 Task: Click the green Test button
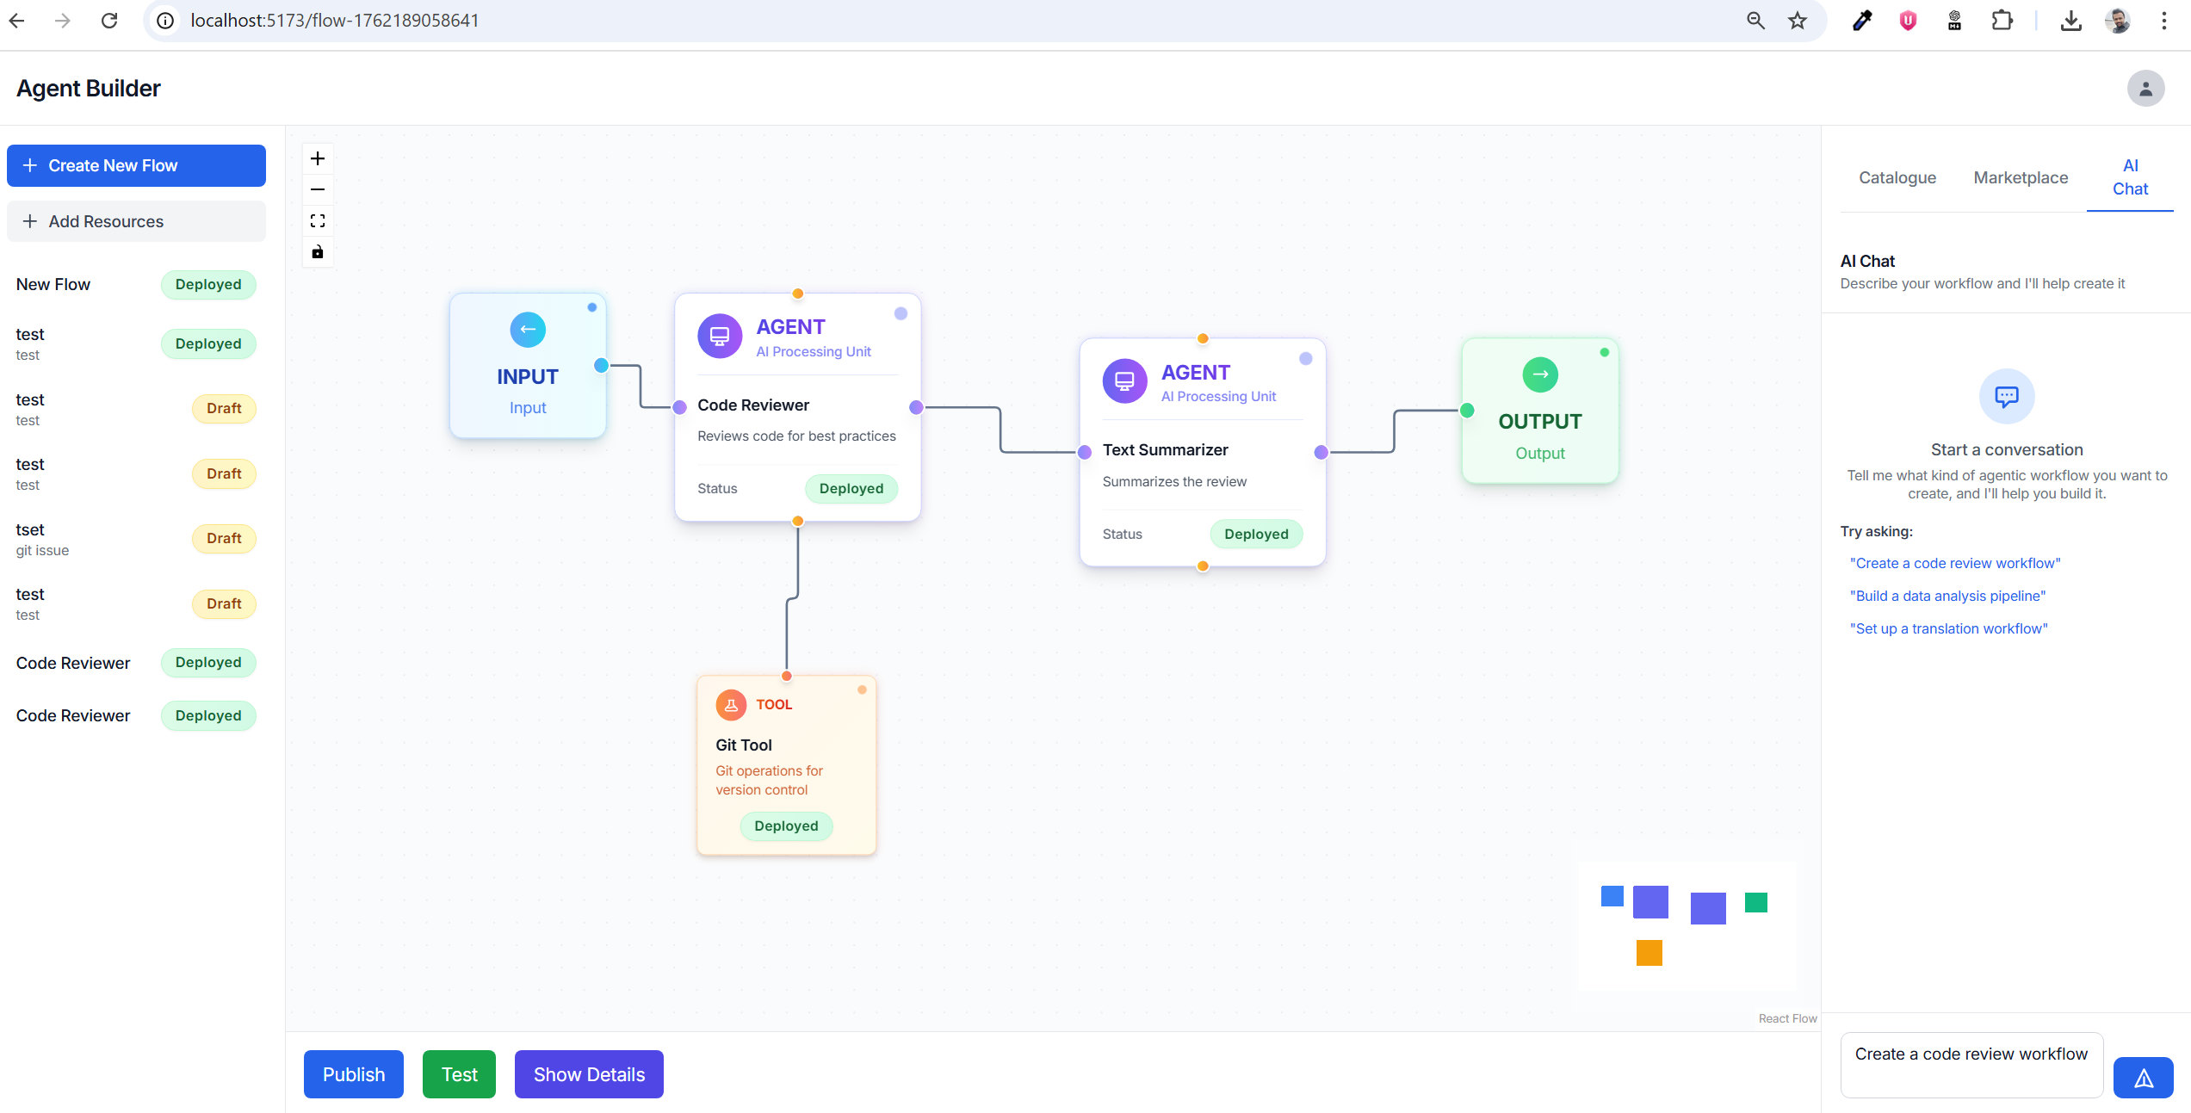[x=459, y=1074]
